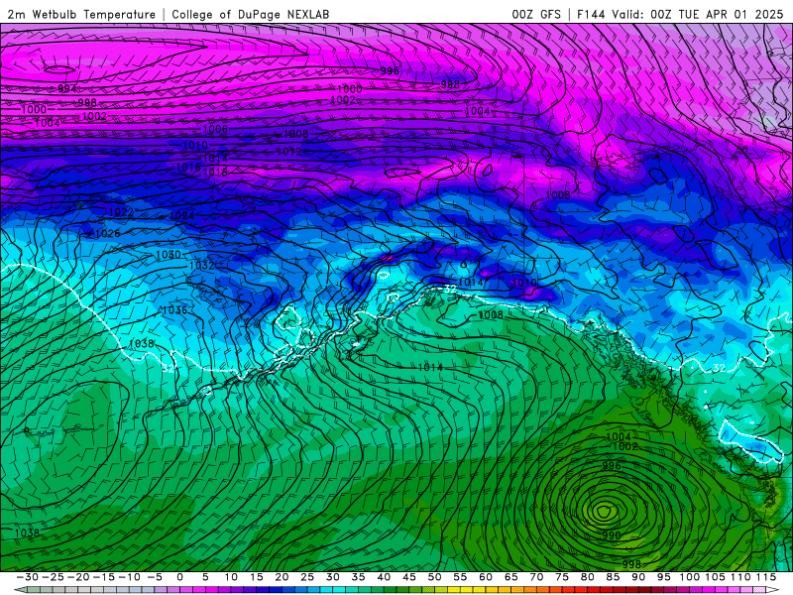This screenshot has height=595, width=793.
Task: Click the 115 label on the color scale
Action: 765,577
